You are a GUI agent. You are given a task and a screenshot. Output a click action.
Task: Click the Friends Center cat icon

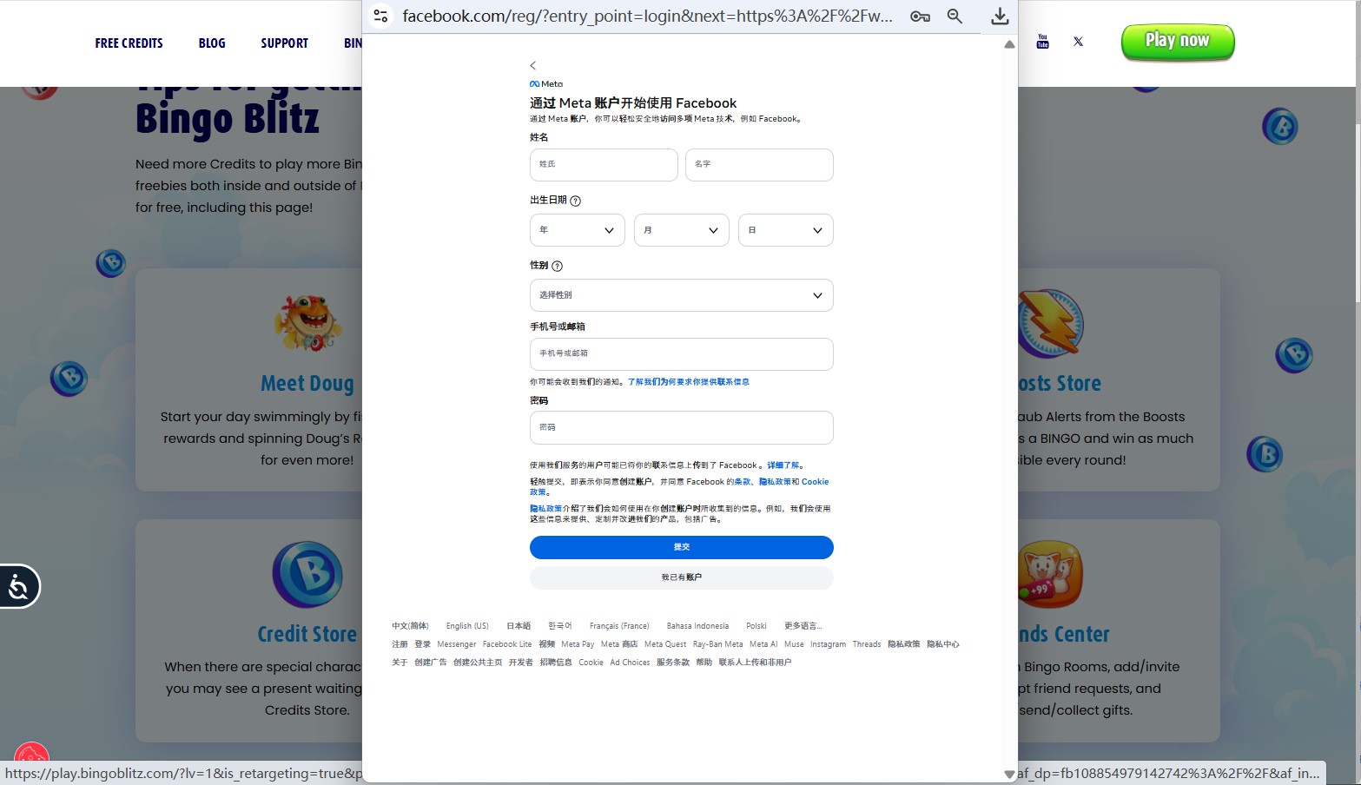(x=1050, y=574)
